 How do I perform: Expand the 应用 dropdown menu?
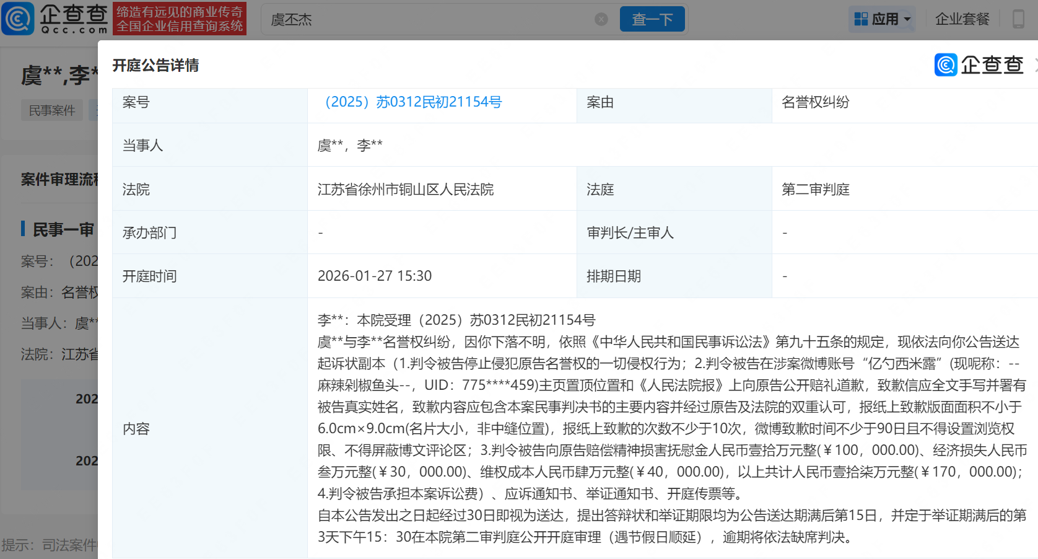coord(882,19)
